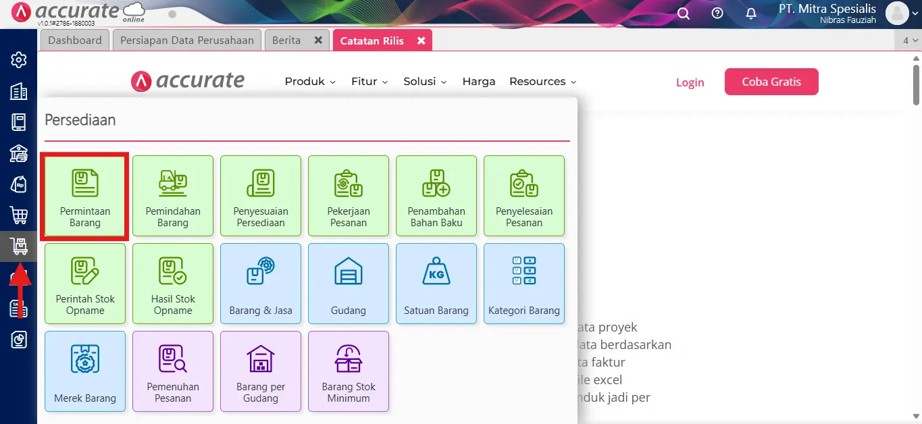This screenshot has width=922, height=424.
Task: Open the Persiapan Data Perusahaan tab
Action: [186, 40]
